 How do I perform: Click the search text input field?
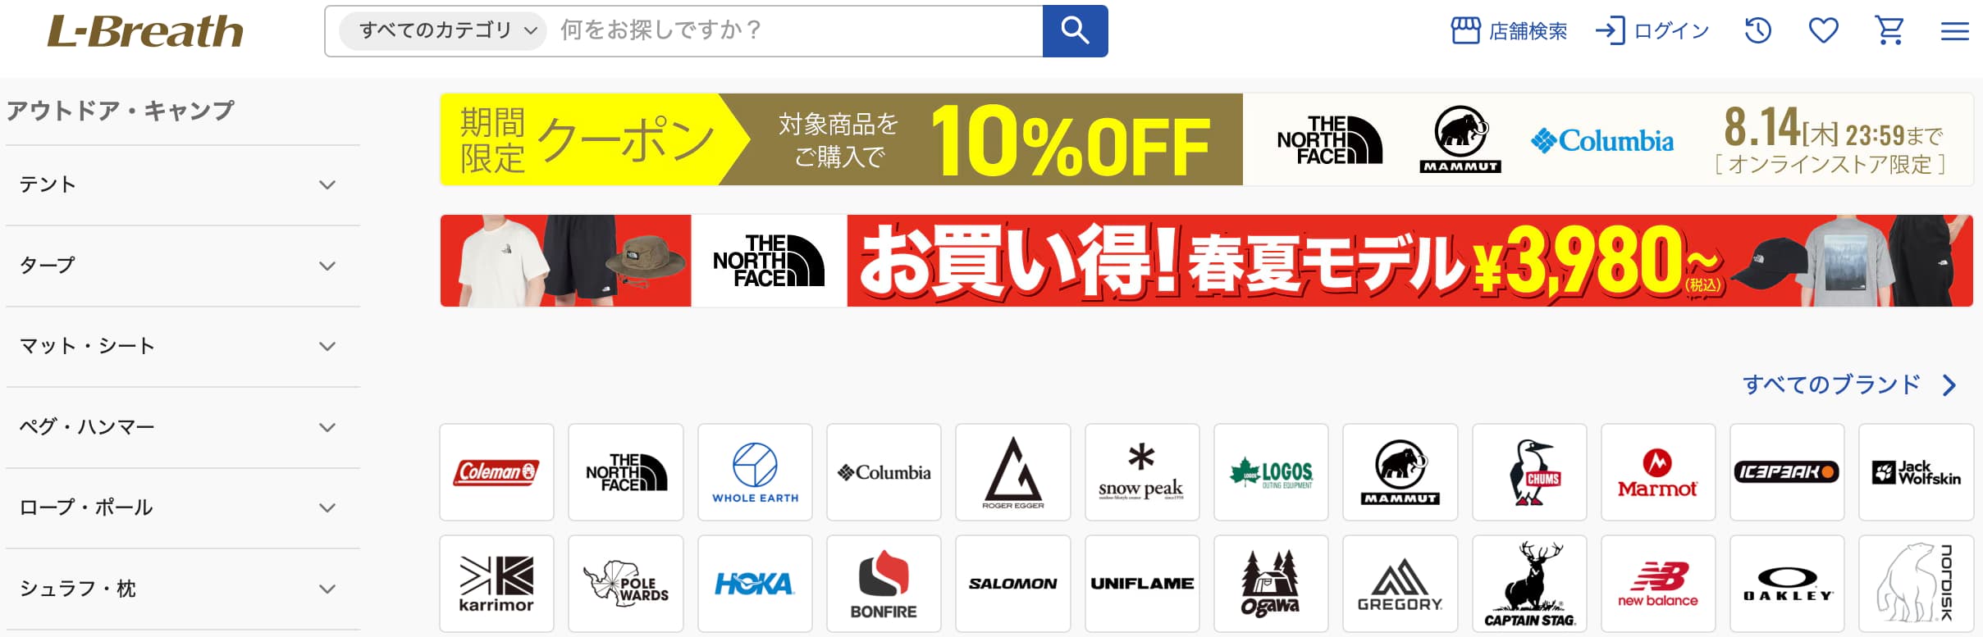pos(796,31)
